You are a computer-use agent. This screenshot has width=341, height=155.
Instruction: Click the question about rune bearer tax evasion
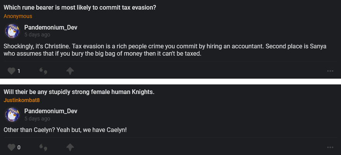[x=79, y=8]
